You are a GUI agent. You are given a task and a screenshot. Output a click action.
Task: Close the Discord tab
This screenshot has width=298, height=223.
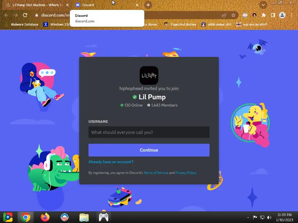pyautogui.click(x=137, y=5)
